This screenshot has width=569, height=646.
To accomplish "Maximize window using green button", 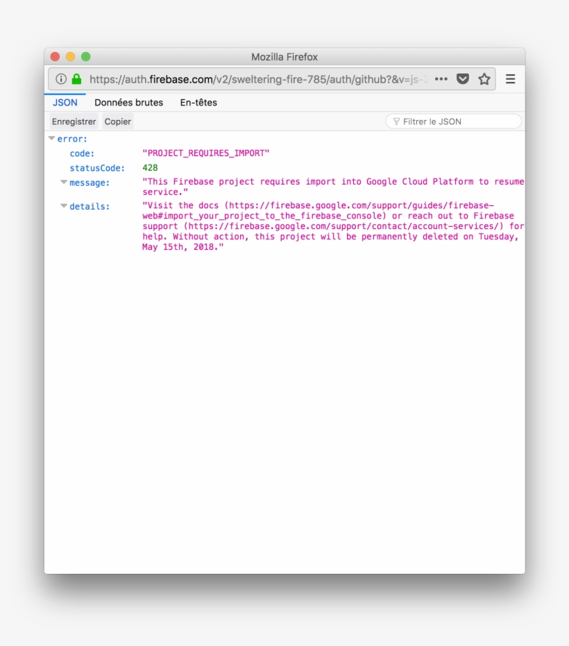I will (86, 57).
